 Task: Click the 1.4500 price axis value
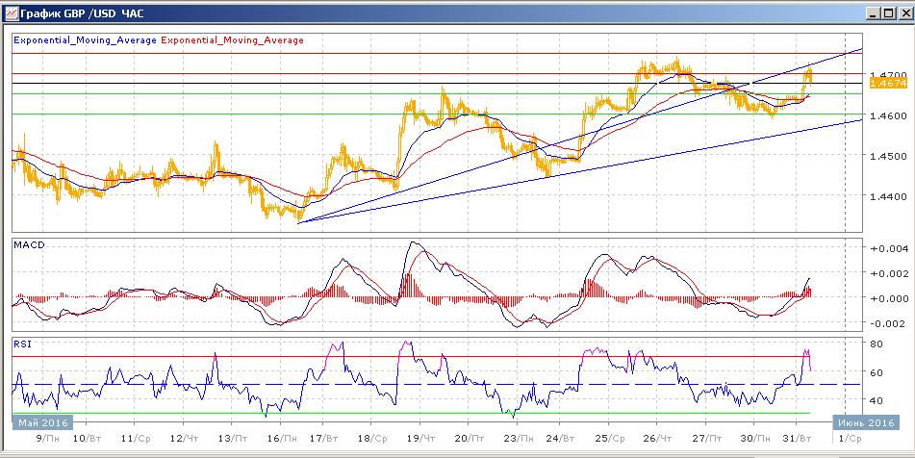tap(884, 155)
